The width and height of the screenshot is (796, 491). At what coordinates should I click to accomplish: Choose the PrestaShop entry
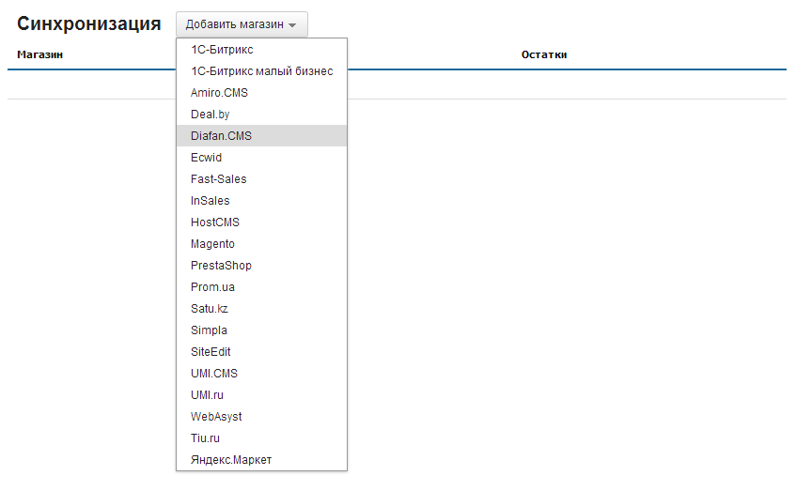261,266
